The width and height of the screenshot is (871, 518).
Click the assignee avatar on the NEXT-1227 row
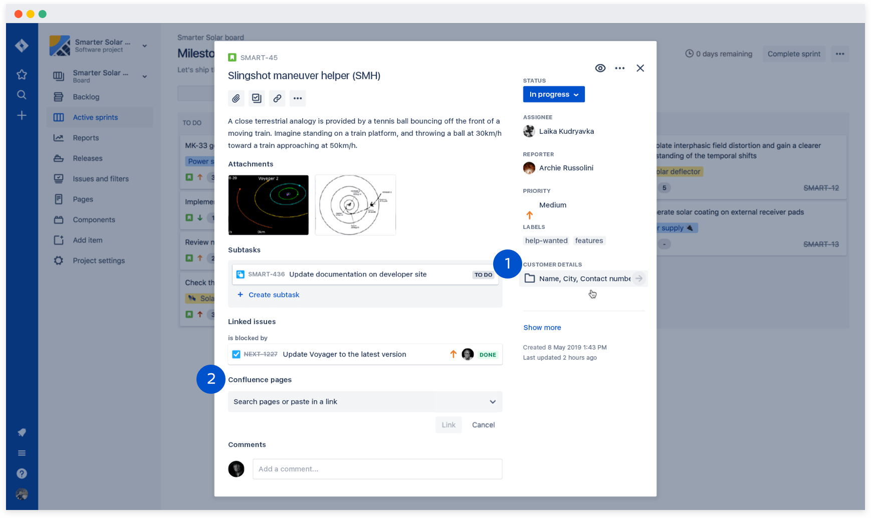(x=468, y=354)
